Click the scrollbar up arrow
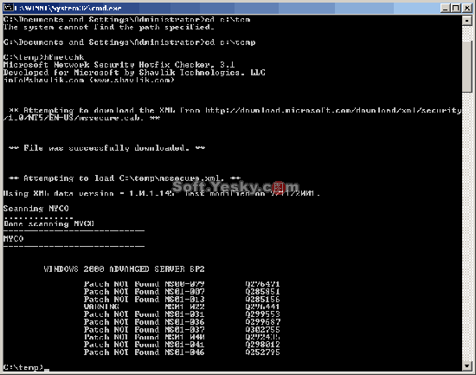The width and height of the screenshot is (476, 375). click(x=467, y=20)
